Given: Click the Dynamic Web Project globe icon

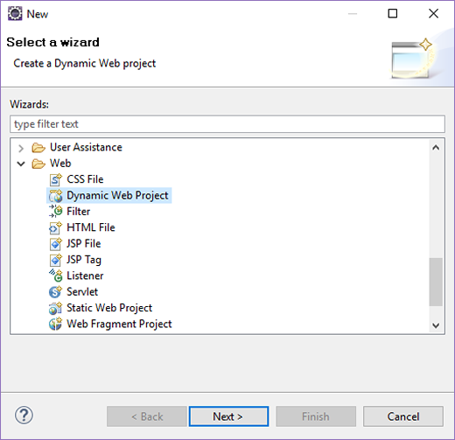Looking at the screenshot, I should tap(55, 196).
